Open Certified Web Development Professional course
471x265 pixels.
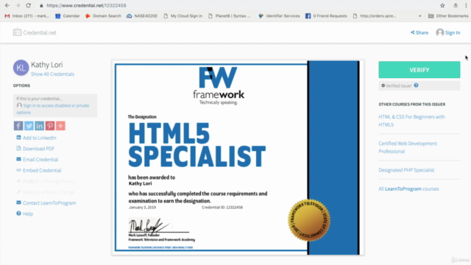point(408,147)
